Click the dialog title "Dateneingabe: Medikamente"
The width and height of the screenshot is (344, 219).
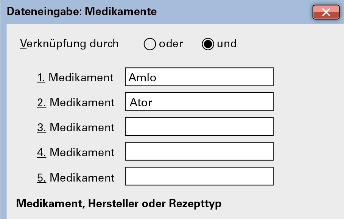pos(82,12)
